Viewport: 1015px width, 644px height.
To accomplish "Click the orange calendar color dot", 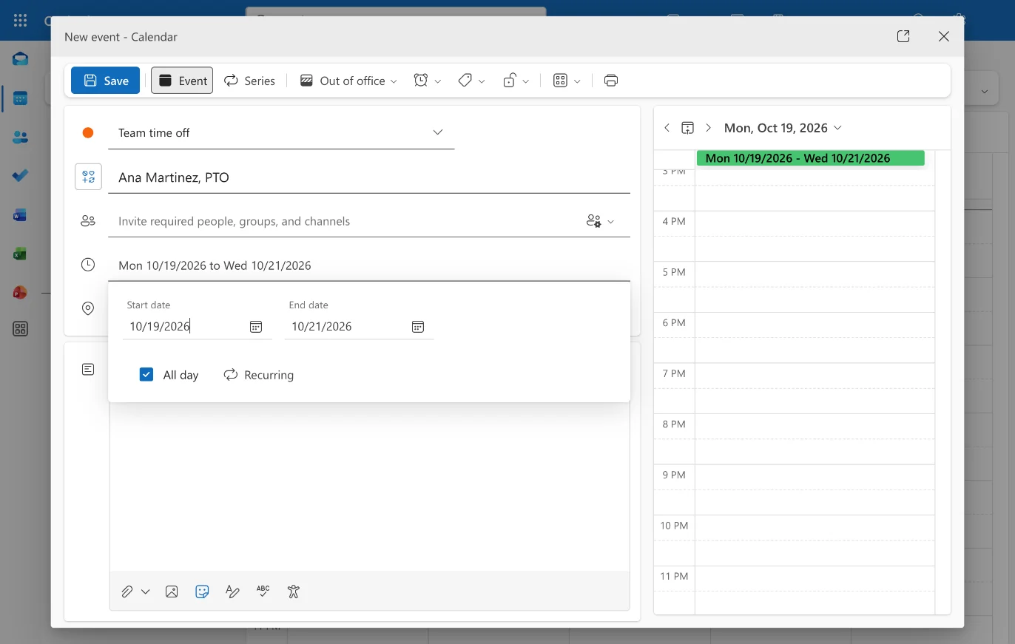I will 88,132.
